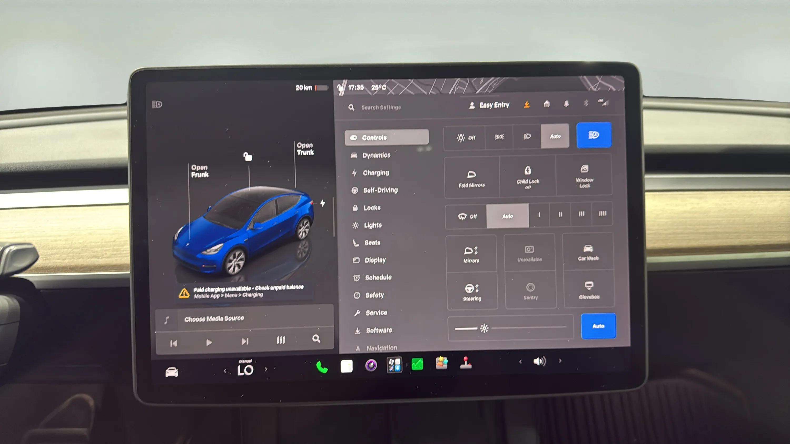
Task: Toggle Child Lock
Action: click(x=528, y=177)
